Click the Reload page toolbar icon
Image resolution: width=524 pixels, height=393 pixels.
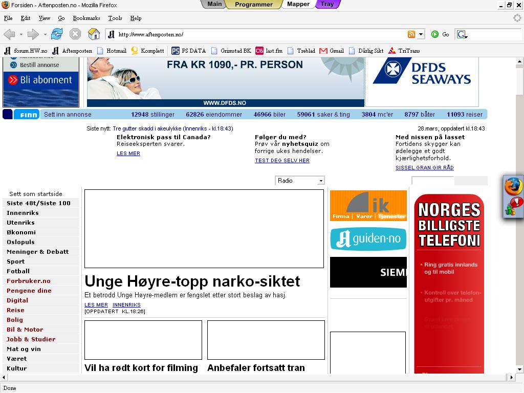(x=57, y=34)
